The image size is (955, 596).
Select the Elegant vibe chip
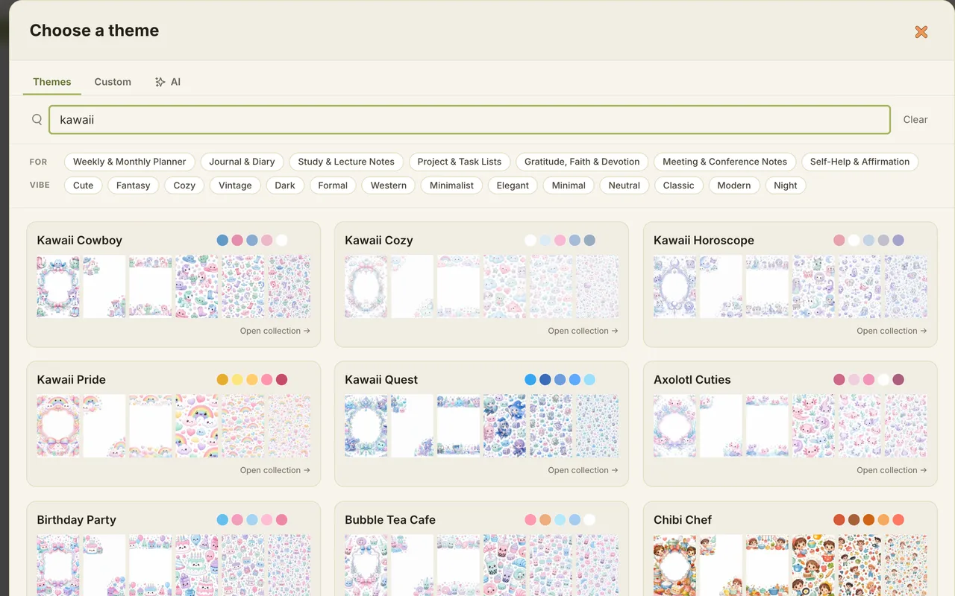[513, 186]
